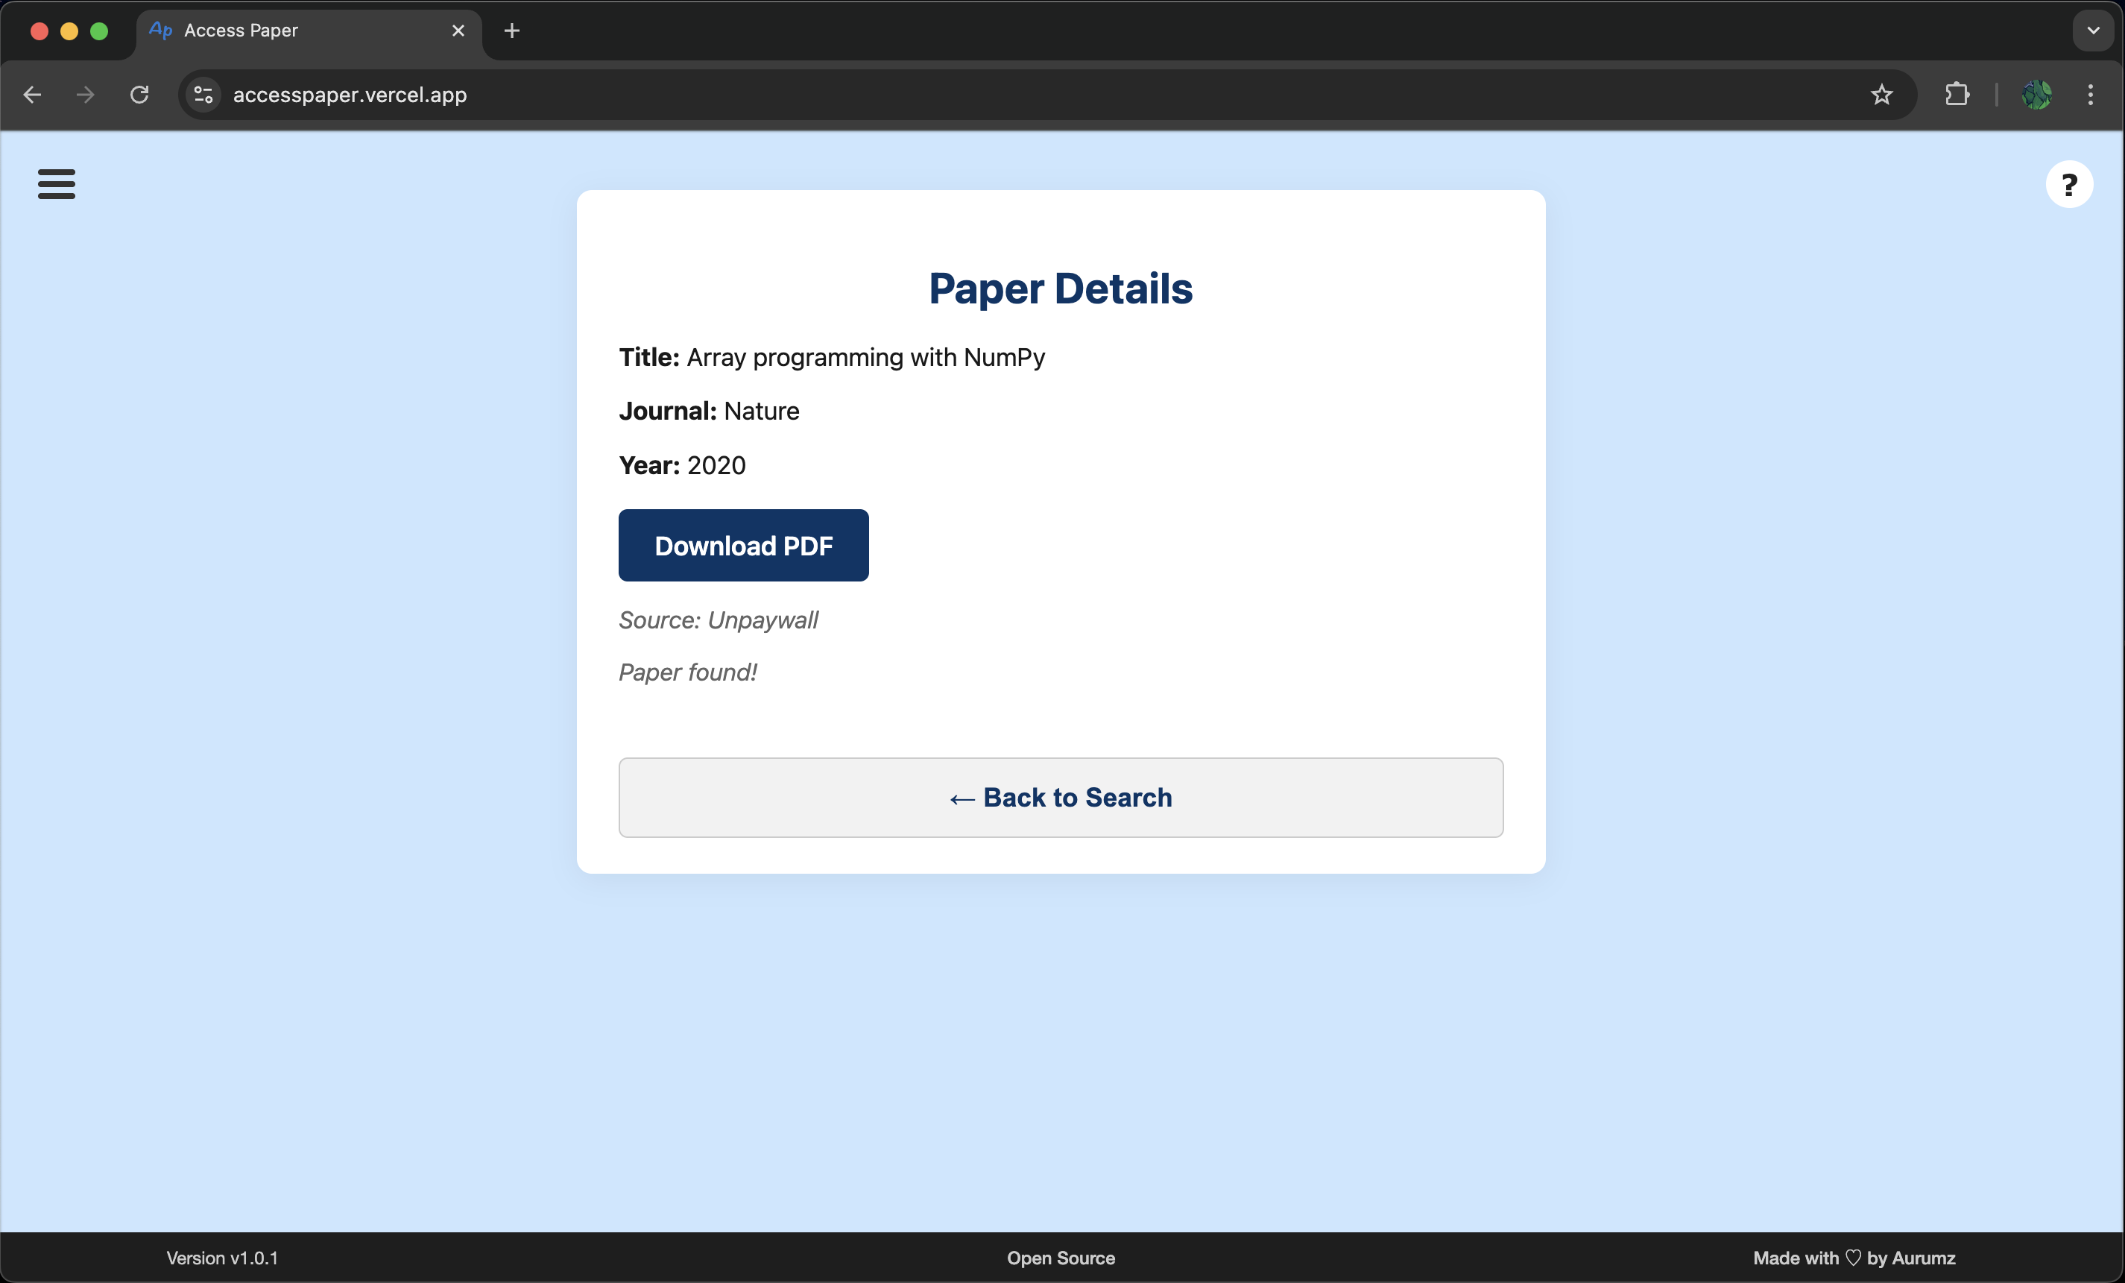Open a new tab with plus
2125x1283 pixels.
tap(511, 31)
